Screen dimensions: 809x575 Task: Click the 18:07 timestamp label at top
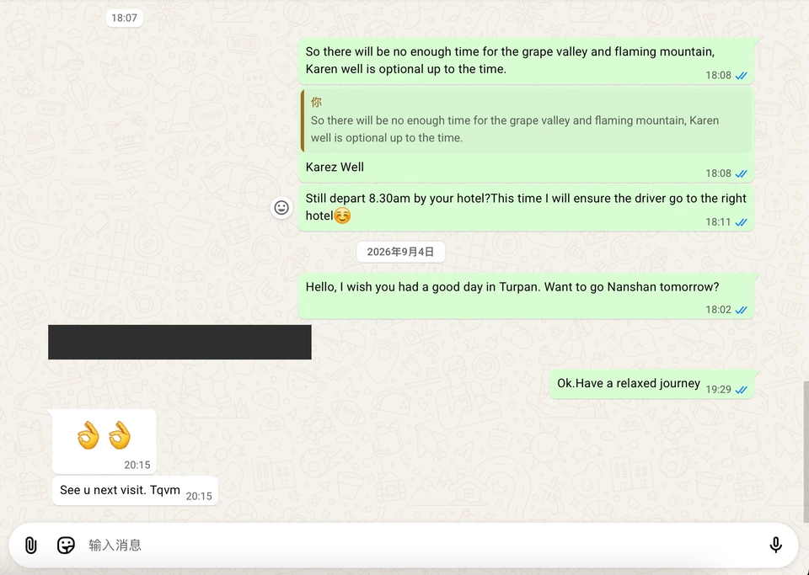125,18
